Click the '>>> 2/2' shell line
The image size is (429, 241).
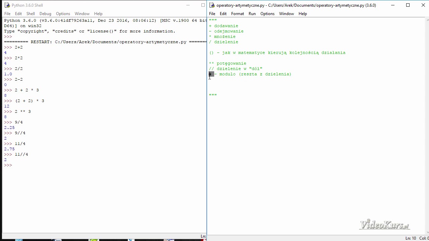tap(13, 69)
